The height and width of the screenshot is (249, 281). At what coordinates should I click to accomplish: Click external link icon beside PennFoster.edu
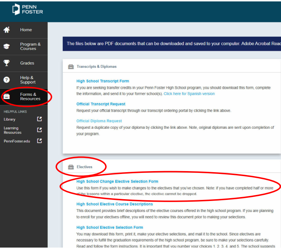coord(40,141)
